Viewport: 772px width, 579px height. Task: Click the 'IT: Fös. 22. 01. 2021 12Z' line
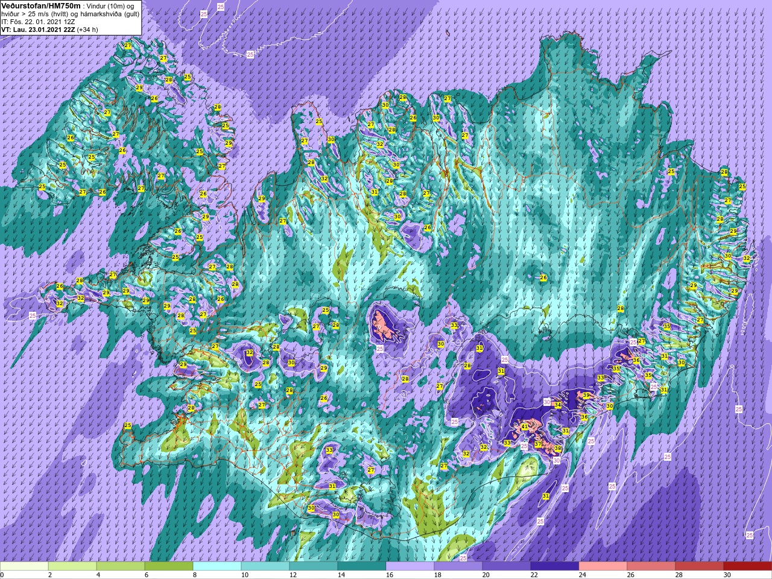click(x=38, y=21)
